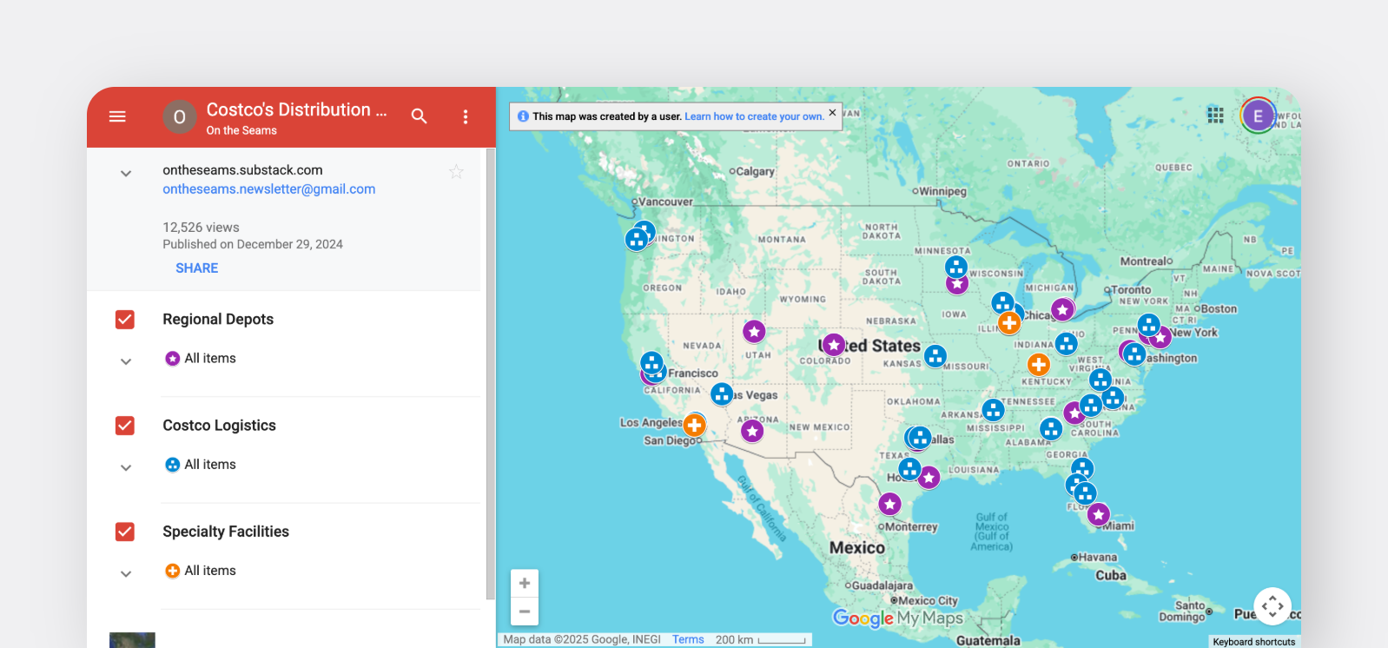Open the Google apps grid icon
1388x648 pixels.
[1215, 115]
